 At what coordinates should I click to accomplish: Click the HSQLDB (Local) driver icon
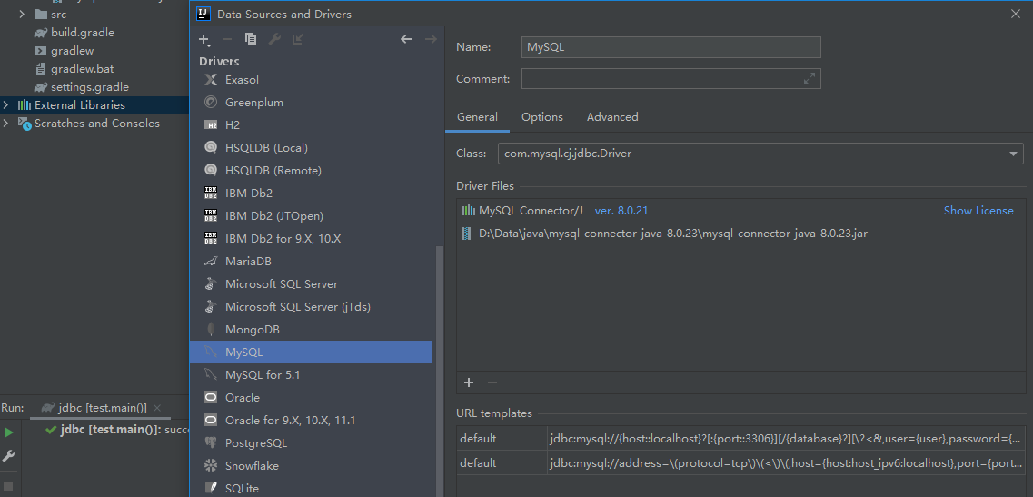tap(211, 148)
